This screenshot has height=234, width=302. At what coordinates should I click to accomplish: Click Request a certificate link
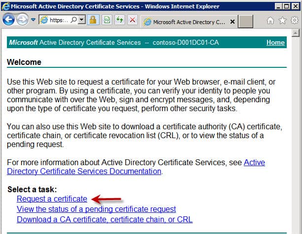pyautogui.click(x=52, y=199)
